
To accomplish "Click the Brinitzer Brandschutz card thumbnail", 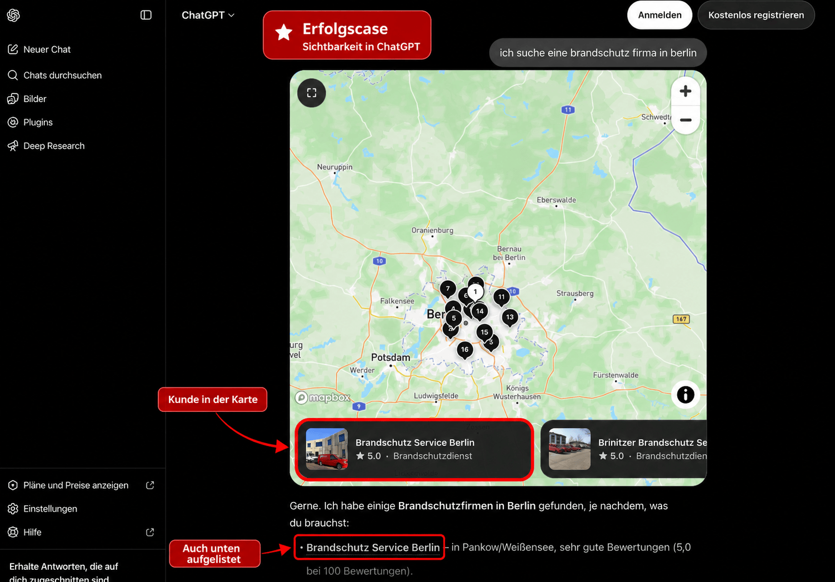I will [569, 449].
